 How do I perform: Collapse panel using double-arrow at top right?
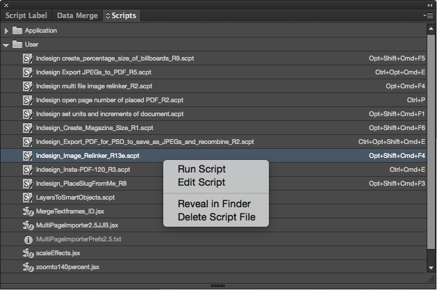tap(429, 5)
